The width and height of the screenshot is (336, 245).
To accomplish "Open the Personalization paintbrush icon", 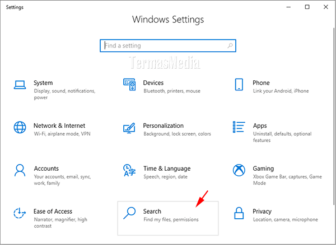I will point(129,128).
